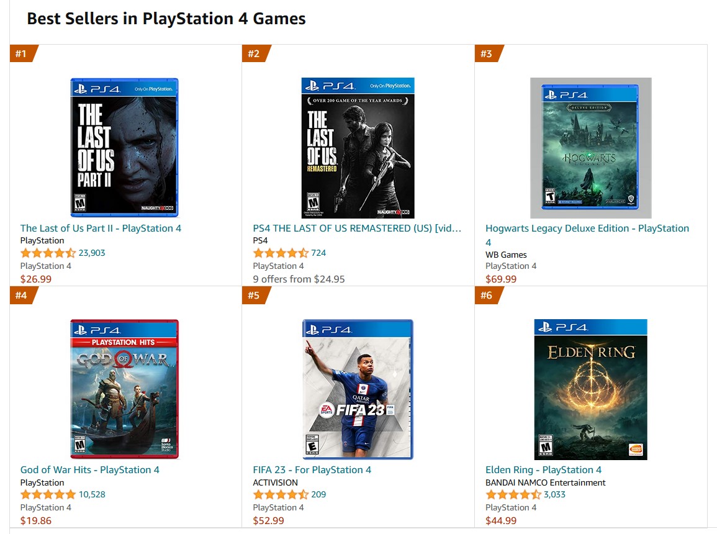View the 209 ratings for FIFA 23

(x=318, y=494)
